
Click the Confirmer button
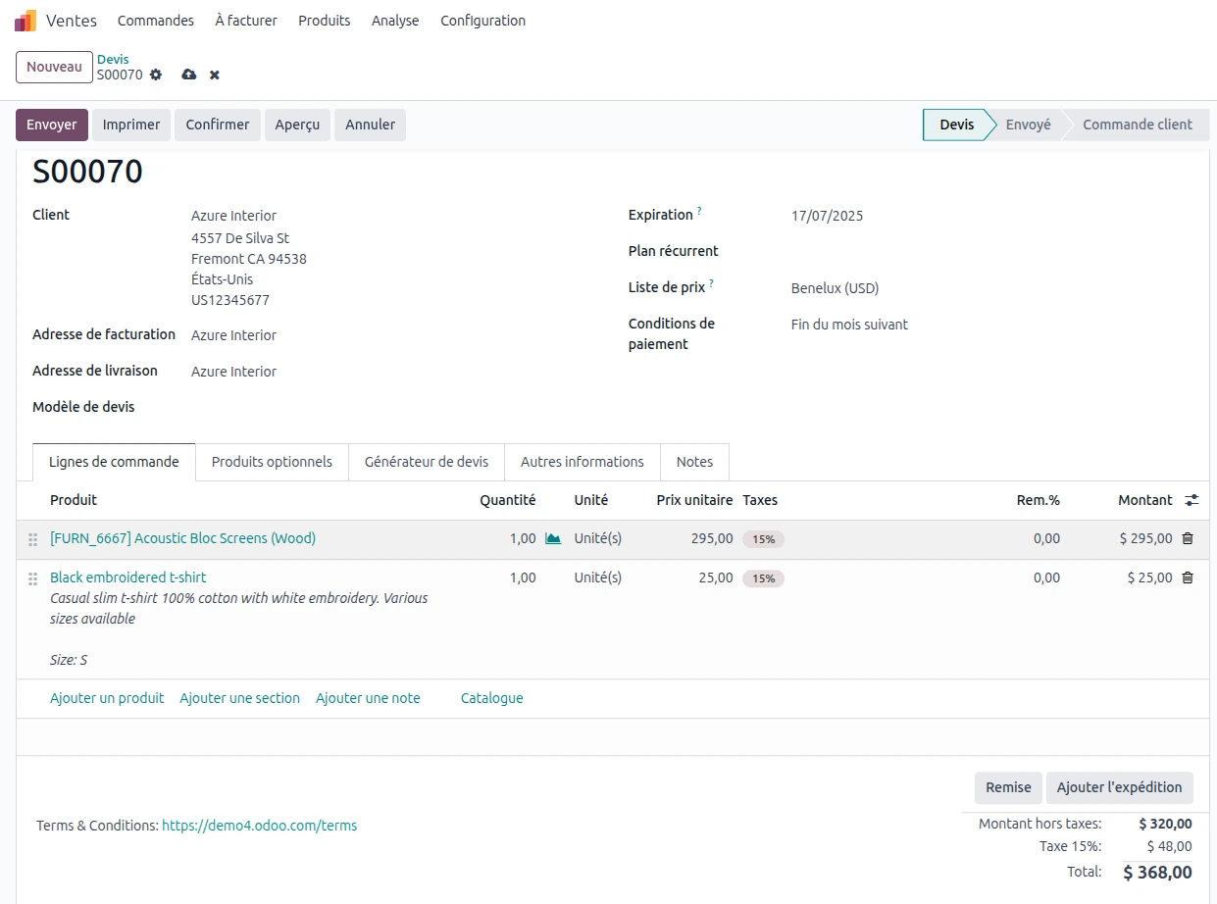point(217,125)
